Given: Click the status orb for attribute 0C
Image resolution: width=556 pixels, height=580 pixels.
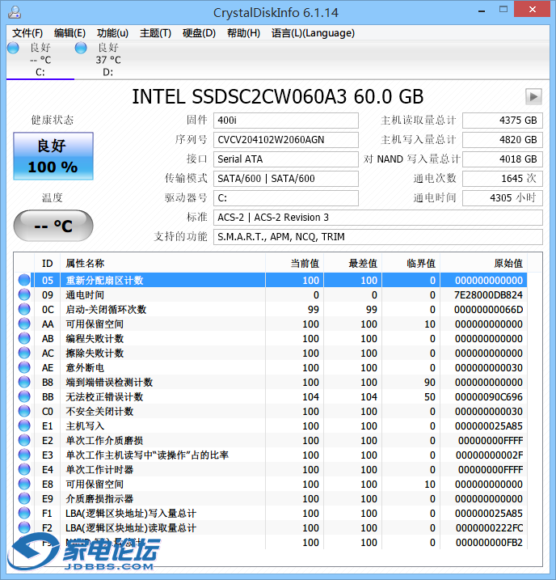Looking at the screenshot, I should pos(24,309).
